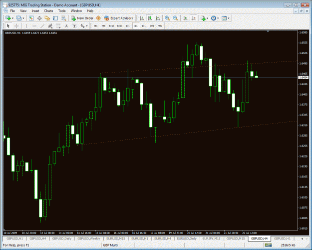The height and width of the screenshot is (250, 312).
Task: Switch to the EURUSD,M15 chart tab
Action: point(116,238)
